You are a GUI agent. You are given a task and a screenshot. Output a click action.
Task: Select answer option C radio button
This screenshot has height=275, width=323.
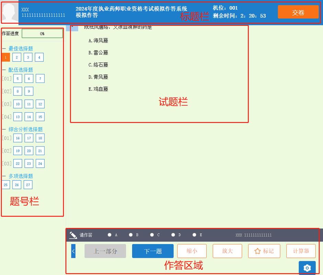pos(152,235)
